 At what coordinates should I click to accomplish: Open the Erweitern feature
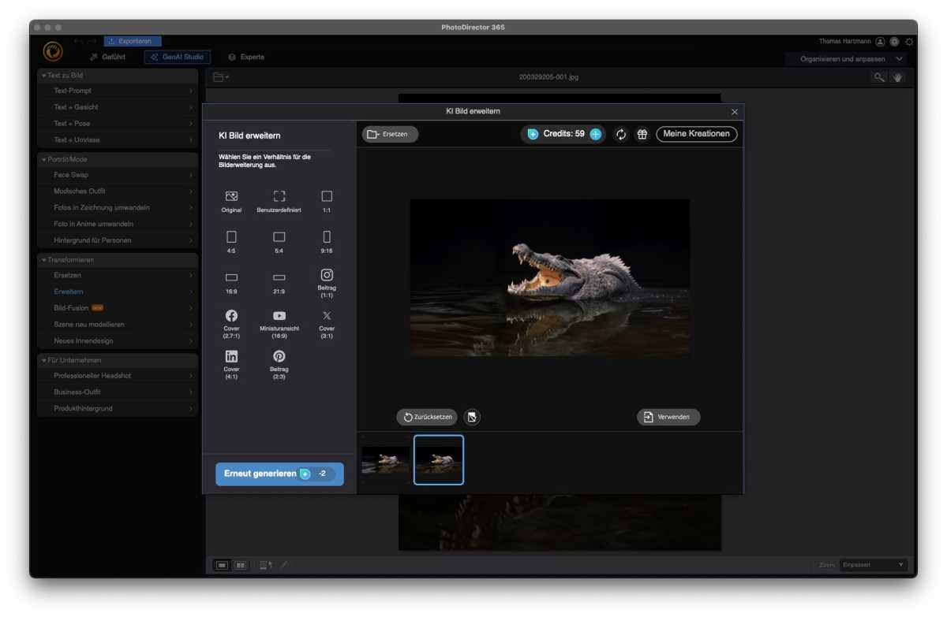point(118,292)
